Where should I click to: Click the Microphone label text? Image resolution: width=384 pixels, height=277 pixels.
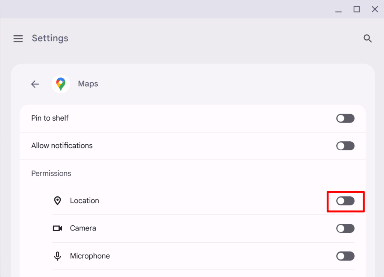click(x=90, y=256)
